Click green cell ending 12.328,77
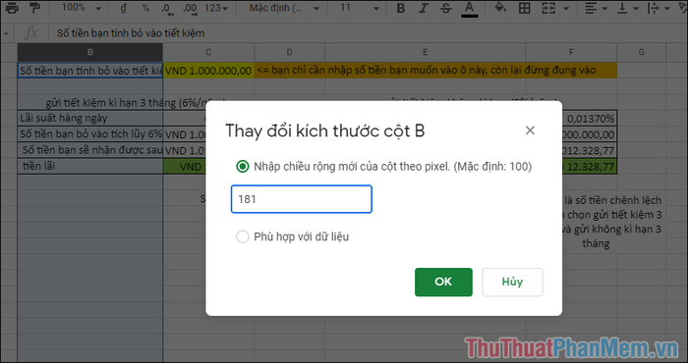 click(x=590, y=167)
